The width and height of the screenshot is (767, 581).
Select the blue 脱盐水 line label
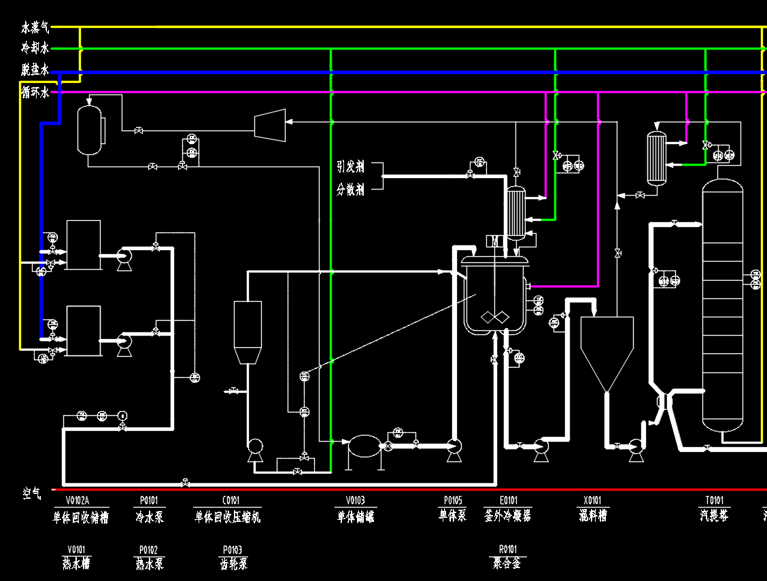point(35,70)
